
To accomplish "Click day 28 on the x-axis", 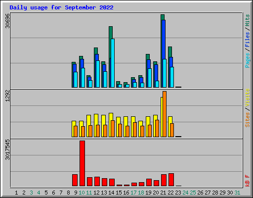I will click(215, 193).
